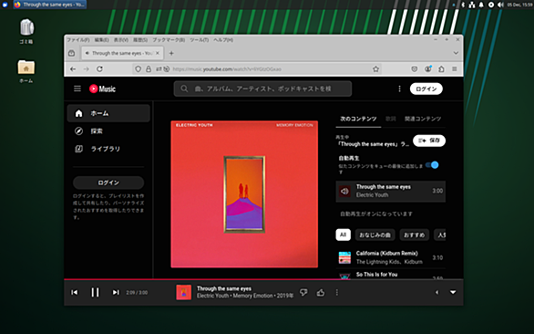This screenshot has height=334, width=534.
Task: Focus the music search field
Action: [262, 89]
